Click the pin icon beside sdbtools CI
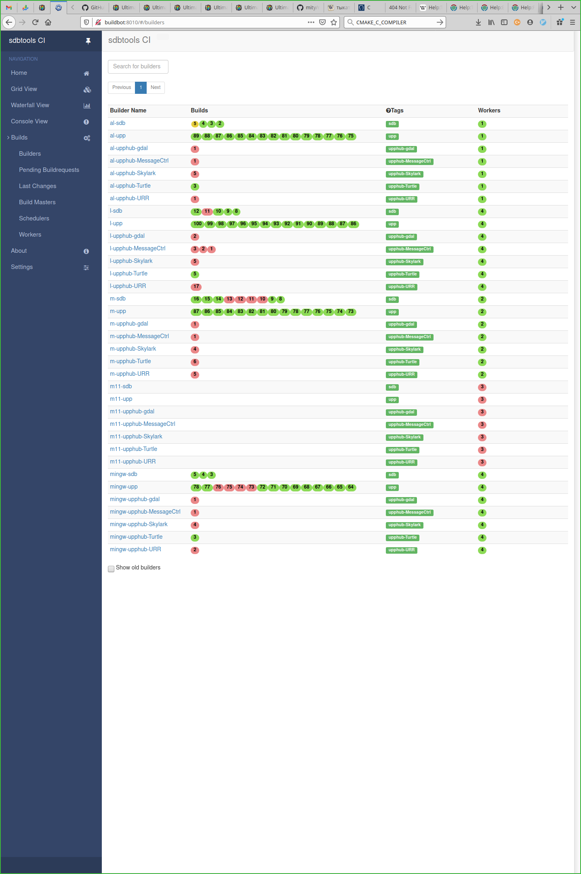Image resolution: width=581 pixels, height=874 pixels. pyautogui.click(x=88, y=41)
